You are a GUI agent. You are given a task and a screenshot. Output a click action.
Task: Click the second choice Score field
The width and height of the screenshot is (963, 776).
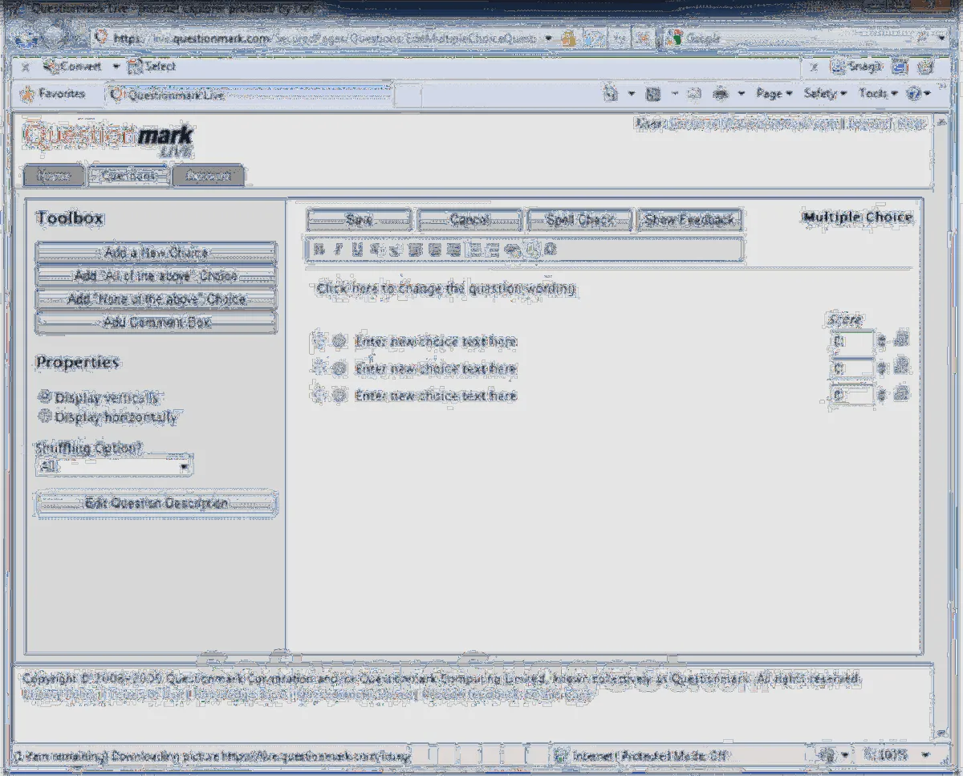click(x=851, y=368)
